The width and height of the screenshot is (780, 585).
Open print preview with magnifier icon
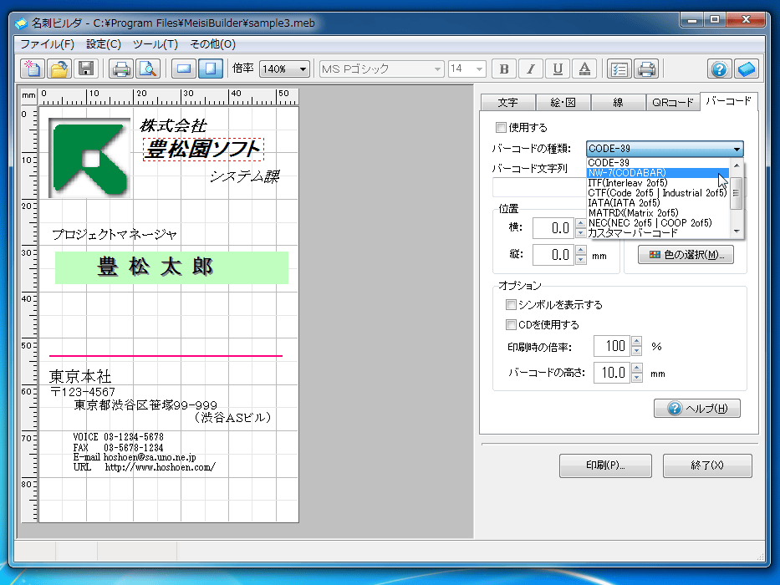(x=148, y=69)
